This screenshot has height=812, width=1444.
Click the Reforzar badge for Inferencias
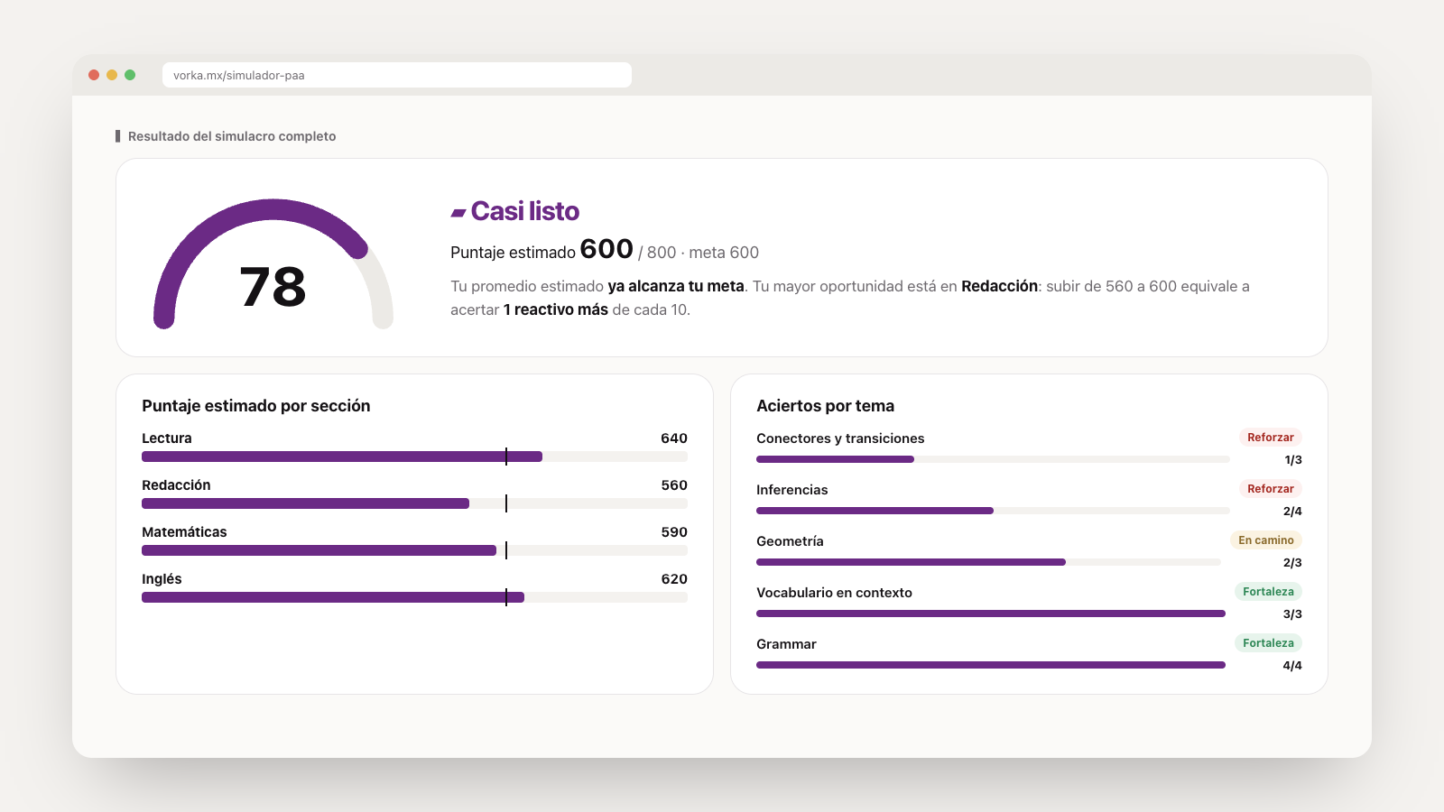point(1271,489)
